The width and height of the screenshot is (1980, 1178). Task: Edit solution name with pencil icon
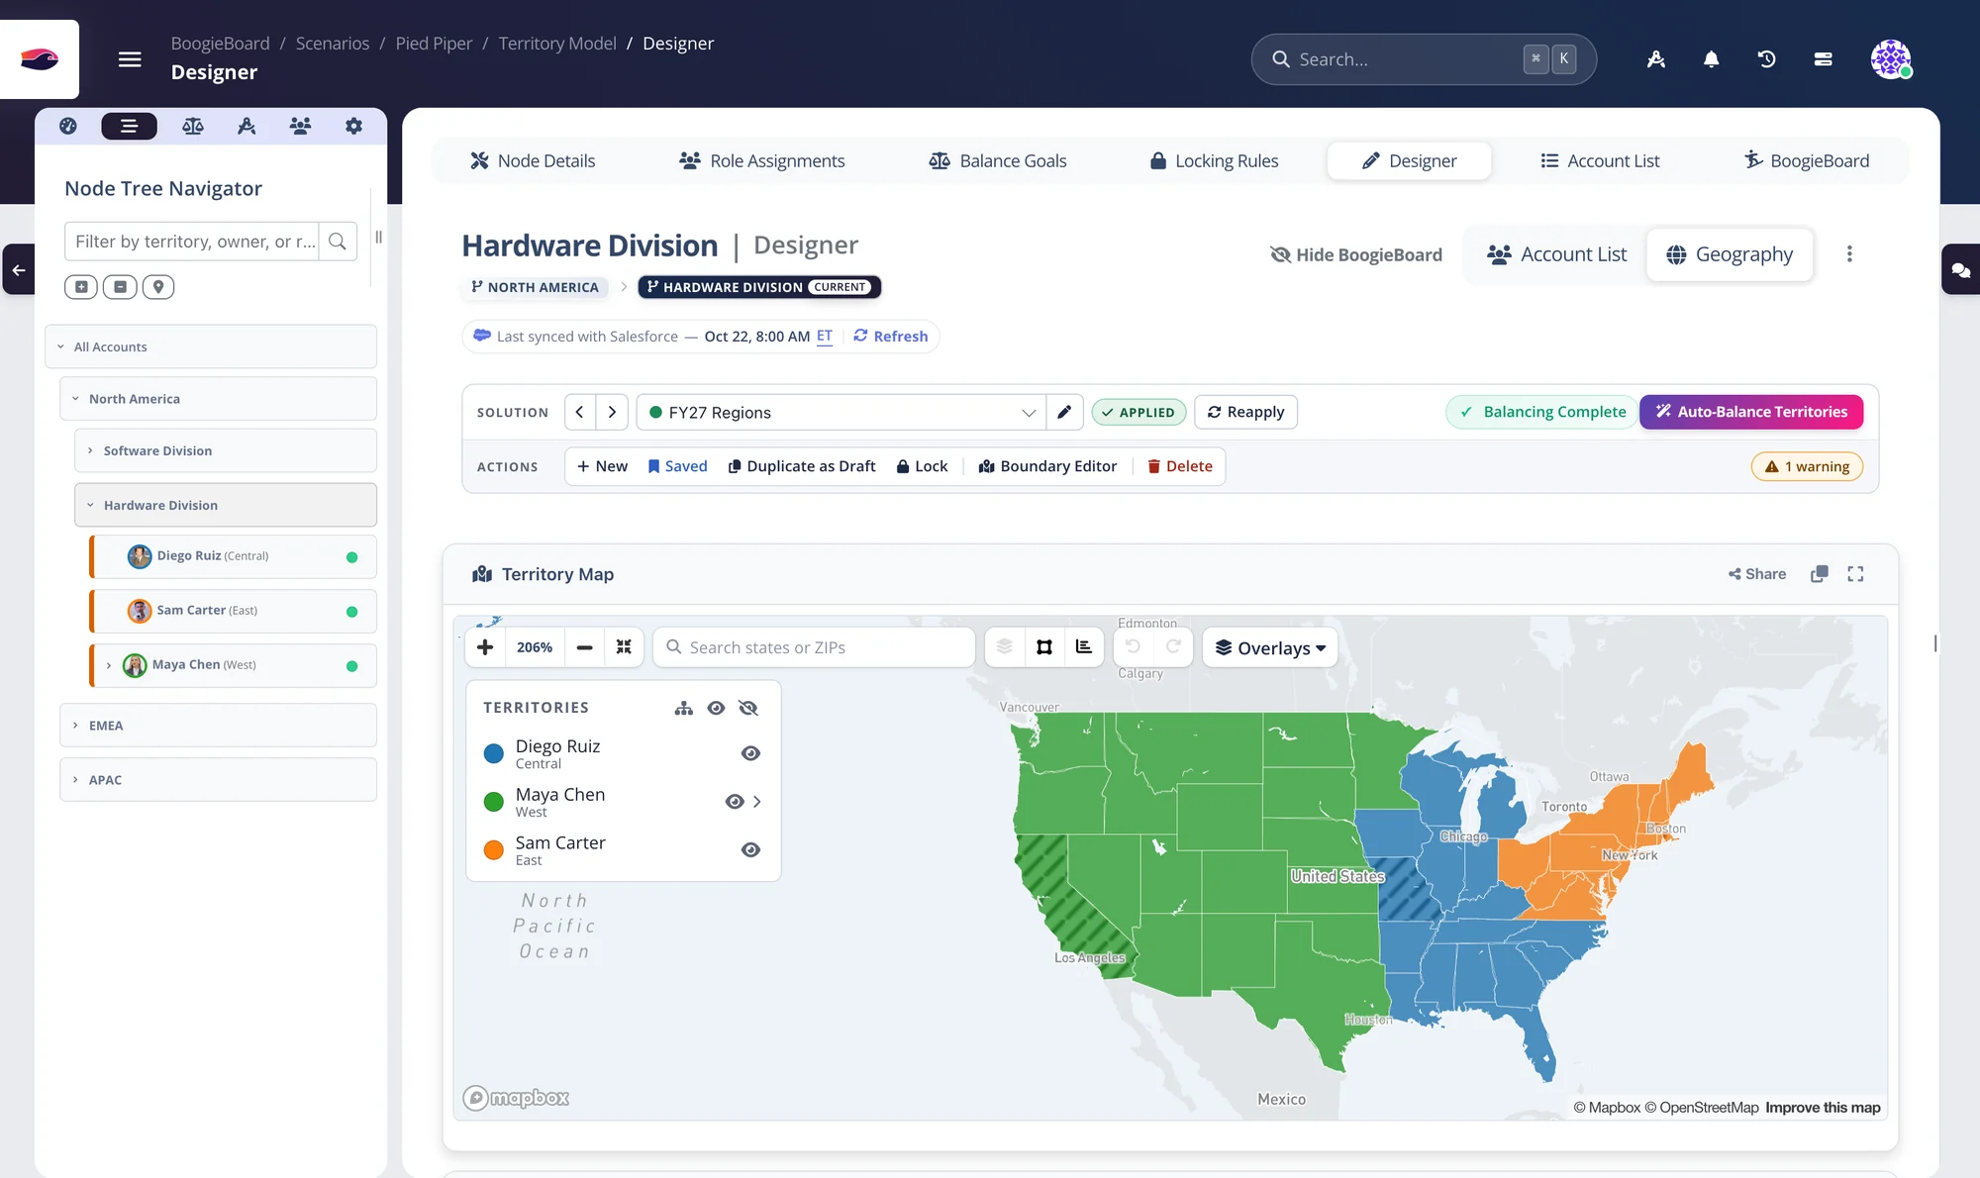click(1064, 412)
